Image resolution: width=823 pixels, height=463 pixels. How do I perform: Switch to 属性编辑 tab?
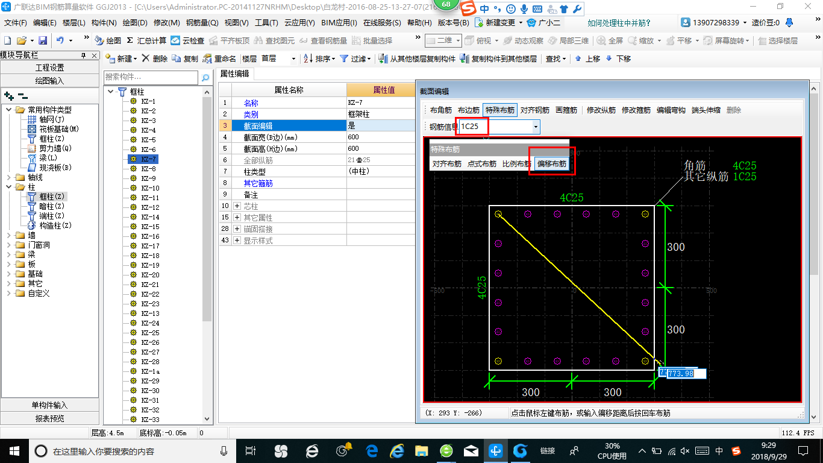[235, 74]
